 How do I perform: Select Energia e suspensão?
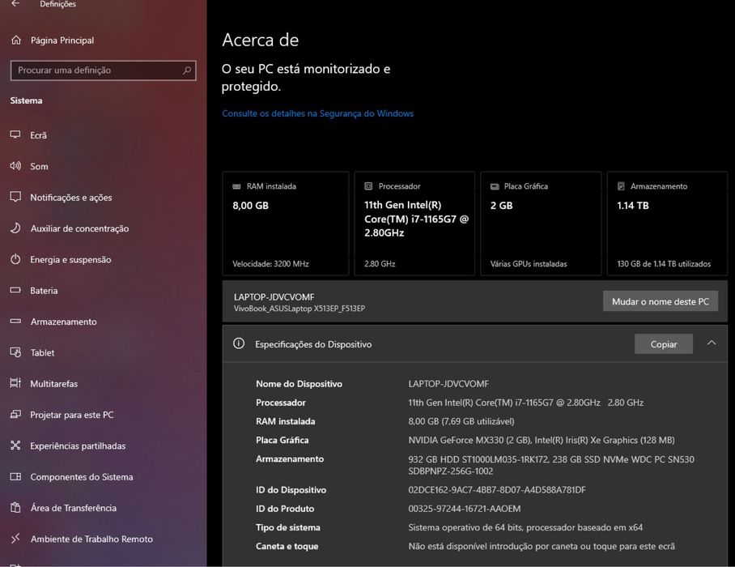click(70, 259)
